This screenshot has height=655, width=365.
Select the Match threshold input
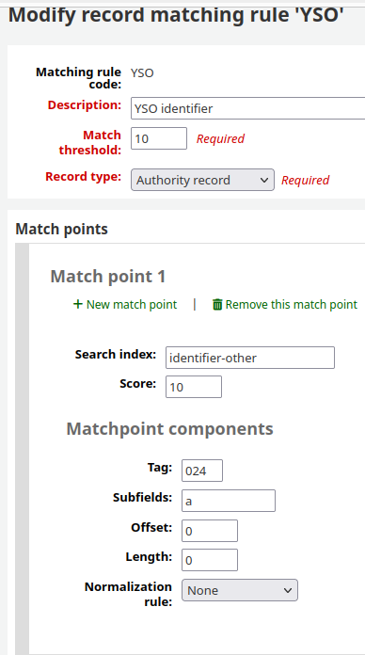click(159, 138)
